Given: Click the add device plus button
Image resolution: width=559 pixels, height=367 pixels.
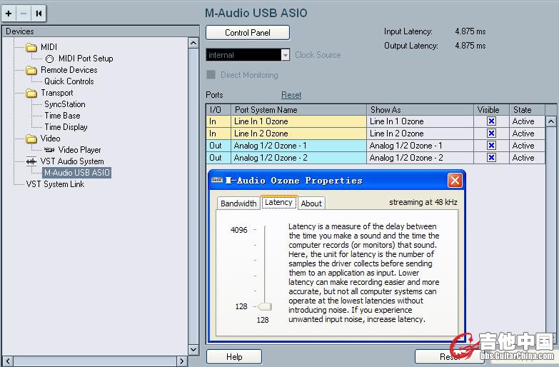Looking at the screenshot, I should 9,14.
